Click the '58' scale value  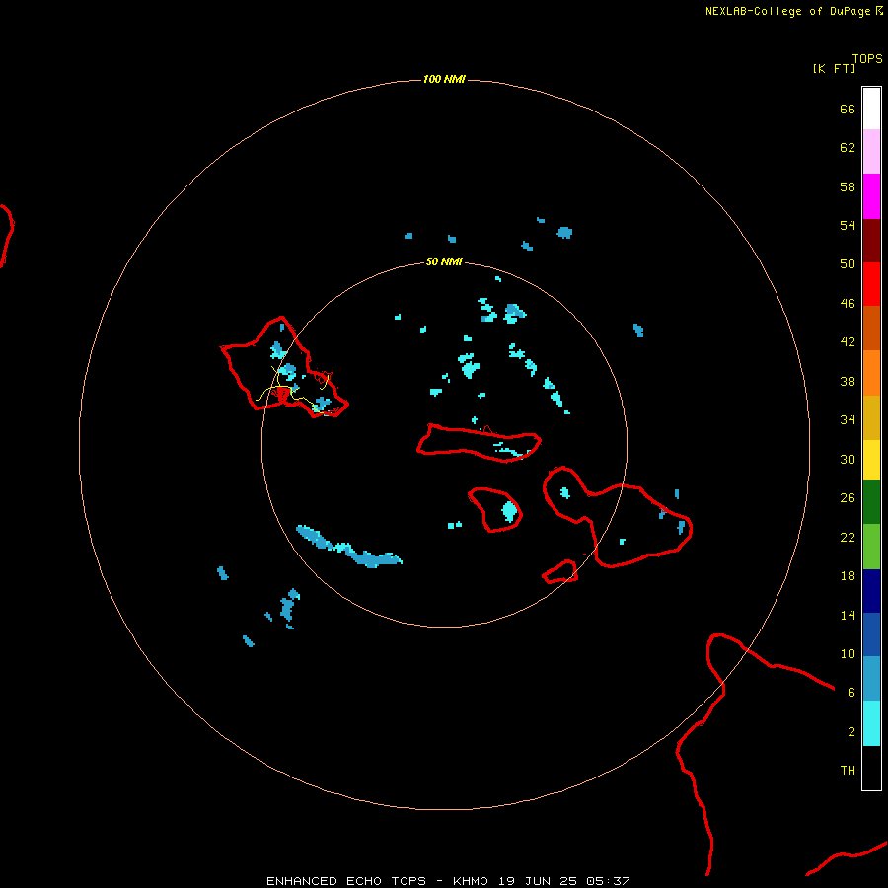848,186
